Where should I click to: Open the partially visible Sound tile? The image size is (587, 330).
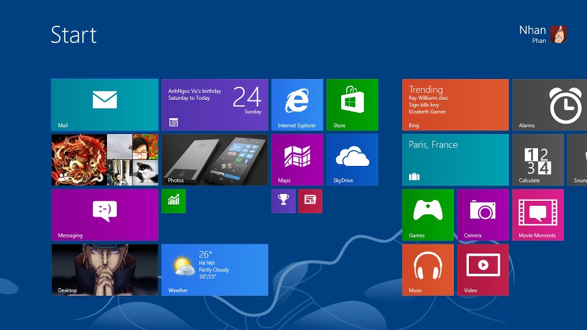(x=577, y=160)
